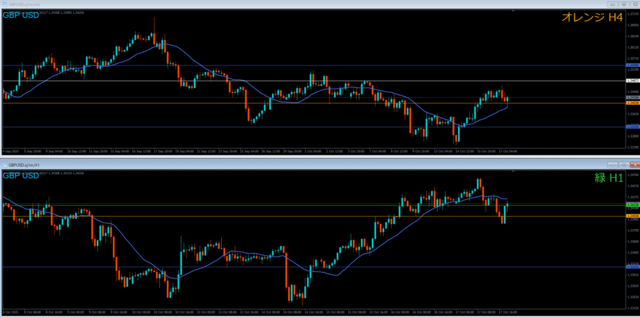Click the H1 chart window icon

point(4,164)
